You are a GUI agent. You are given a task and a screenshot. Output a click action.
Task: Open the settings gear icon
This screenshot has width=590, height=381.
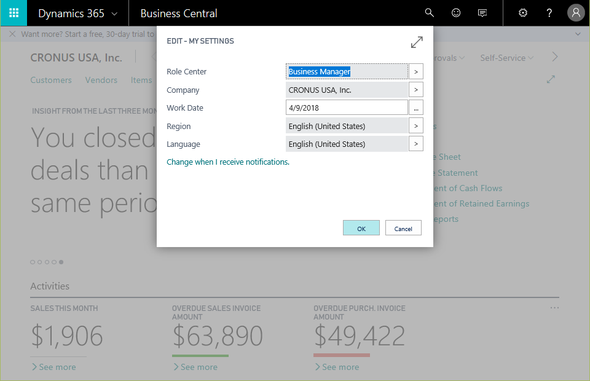click(x=522, y=13)
